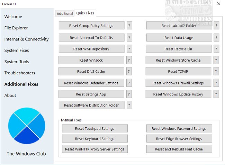225x165 pixels.
Task: Open help for Reset Recycle Bin
Action: [x=216, y=49]
